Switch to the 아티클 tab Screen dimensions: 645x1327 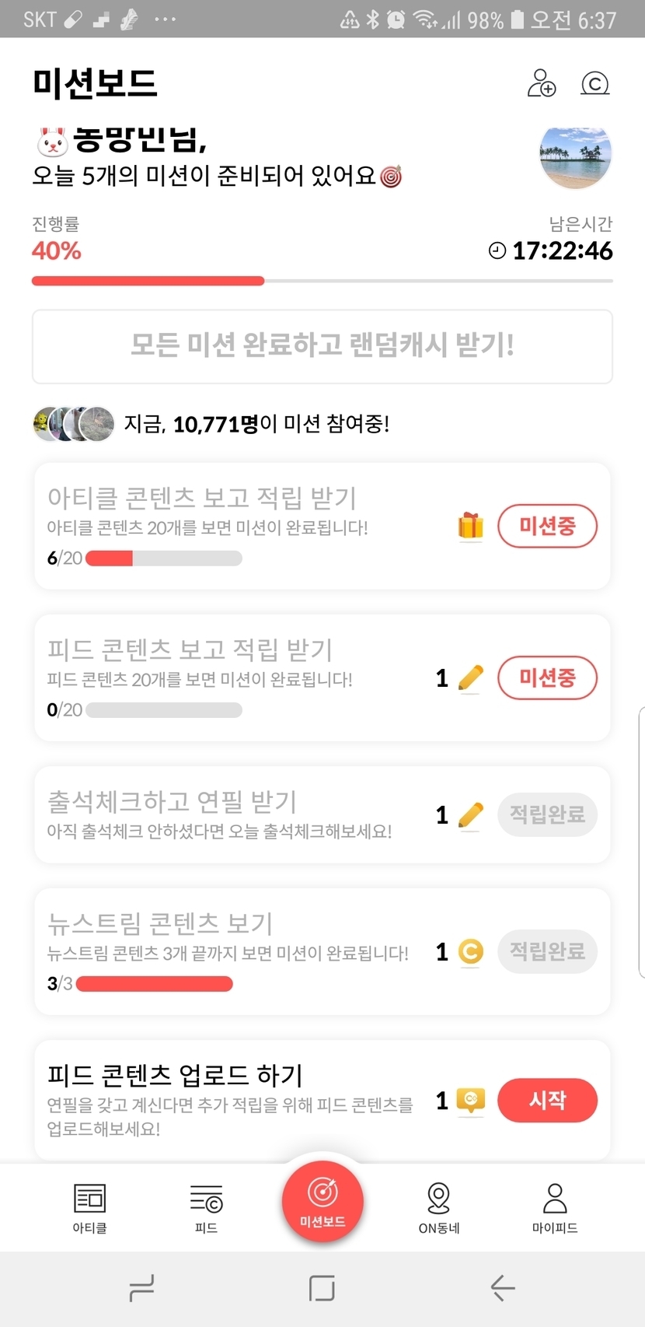[89, 1208]
